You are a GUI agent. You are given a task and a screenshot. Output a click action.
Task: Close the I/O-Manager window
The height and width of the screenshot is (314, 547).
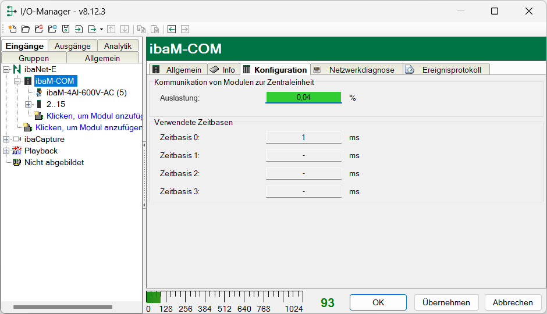pos(529,11)
